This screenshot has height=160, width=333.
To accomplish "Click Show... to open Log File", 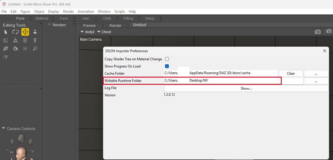I will click(x=246, y=89).
